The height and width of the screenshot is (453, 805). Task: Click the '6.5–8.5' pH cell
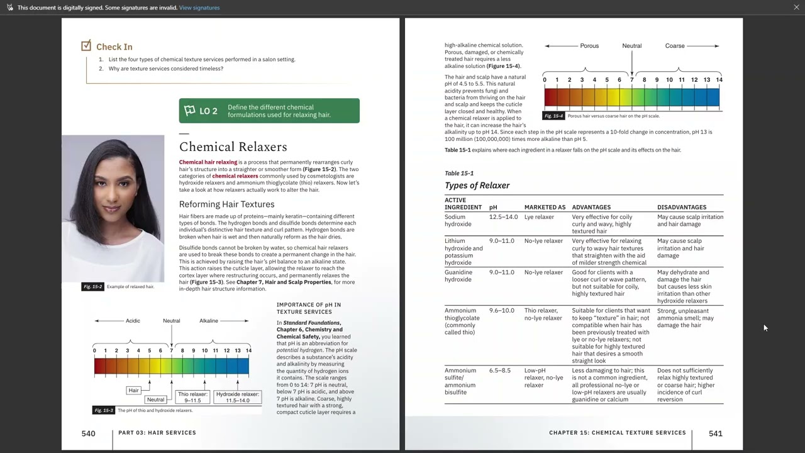(x=500, y=371)
